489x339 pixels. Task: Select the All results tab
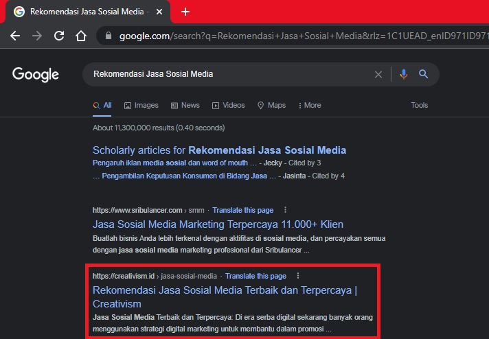tap(102, 105)
